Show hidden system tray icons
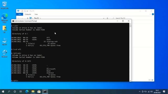168x94 pixels. (139, 92)
